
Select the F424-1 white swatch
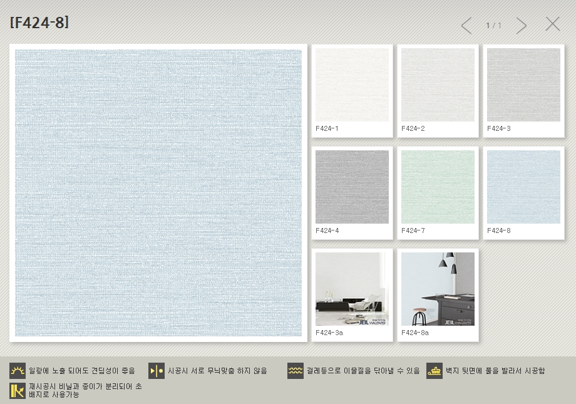[352, 85]
